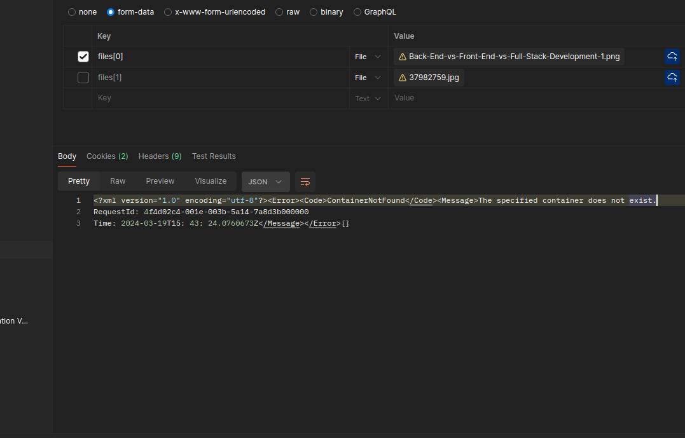Switch to the Cookies (2) tab
The height and width of the screenshot is (438, 685).
pos(107,156)
